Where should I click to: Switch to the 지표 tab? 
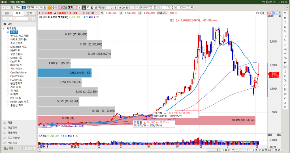pyautogui.click(x=18, y=13)
